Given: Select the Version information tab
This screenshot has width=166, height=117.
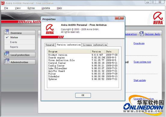Looking at the screenshot, I should click(x=69, y=45).
